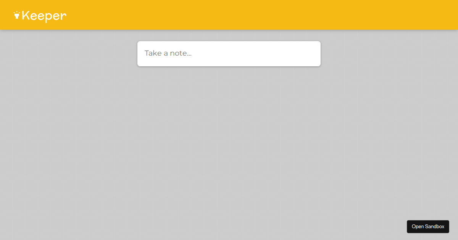Focus the "Take a note..." field
The image size is (458, 240).
tap(229, 53)
